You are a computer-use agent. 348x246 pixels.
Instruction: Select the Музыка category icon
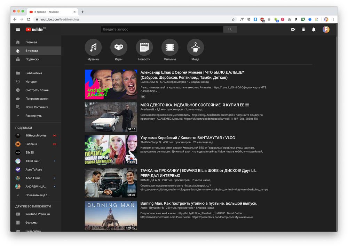click(x=93, y=47)
